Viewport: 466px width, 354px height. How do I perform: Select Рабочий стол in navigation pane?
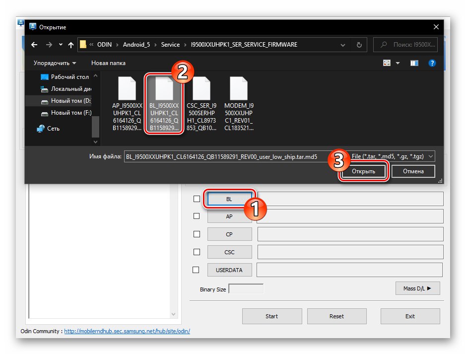65,76
